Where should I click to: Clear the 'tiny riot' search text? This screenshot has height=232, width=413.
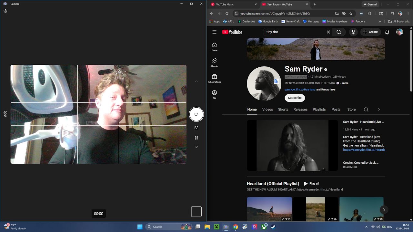(x=328, y=32)
